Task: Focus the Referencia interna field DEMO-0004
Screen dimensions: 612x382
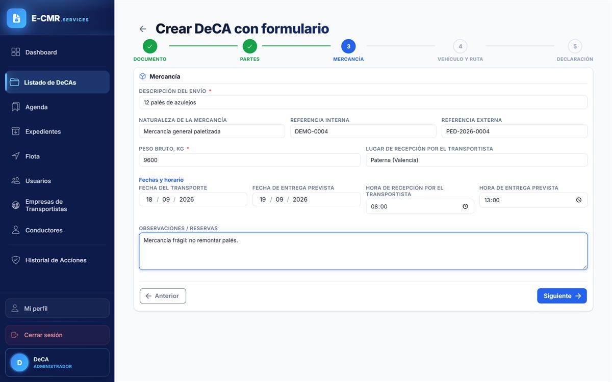Action: click(x=363, y=131)
